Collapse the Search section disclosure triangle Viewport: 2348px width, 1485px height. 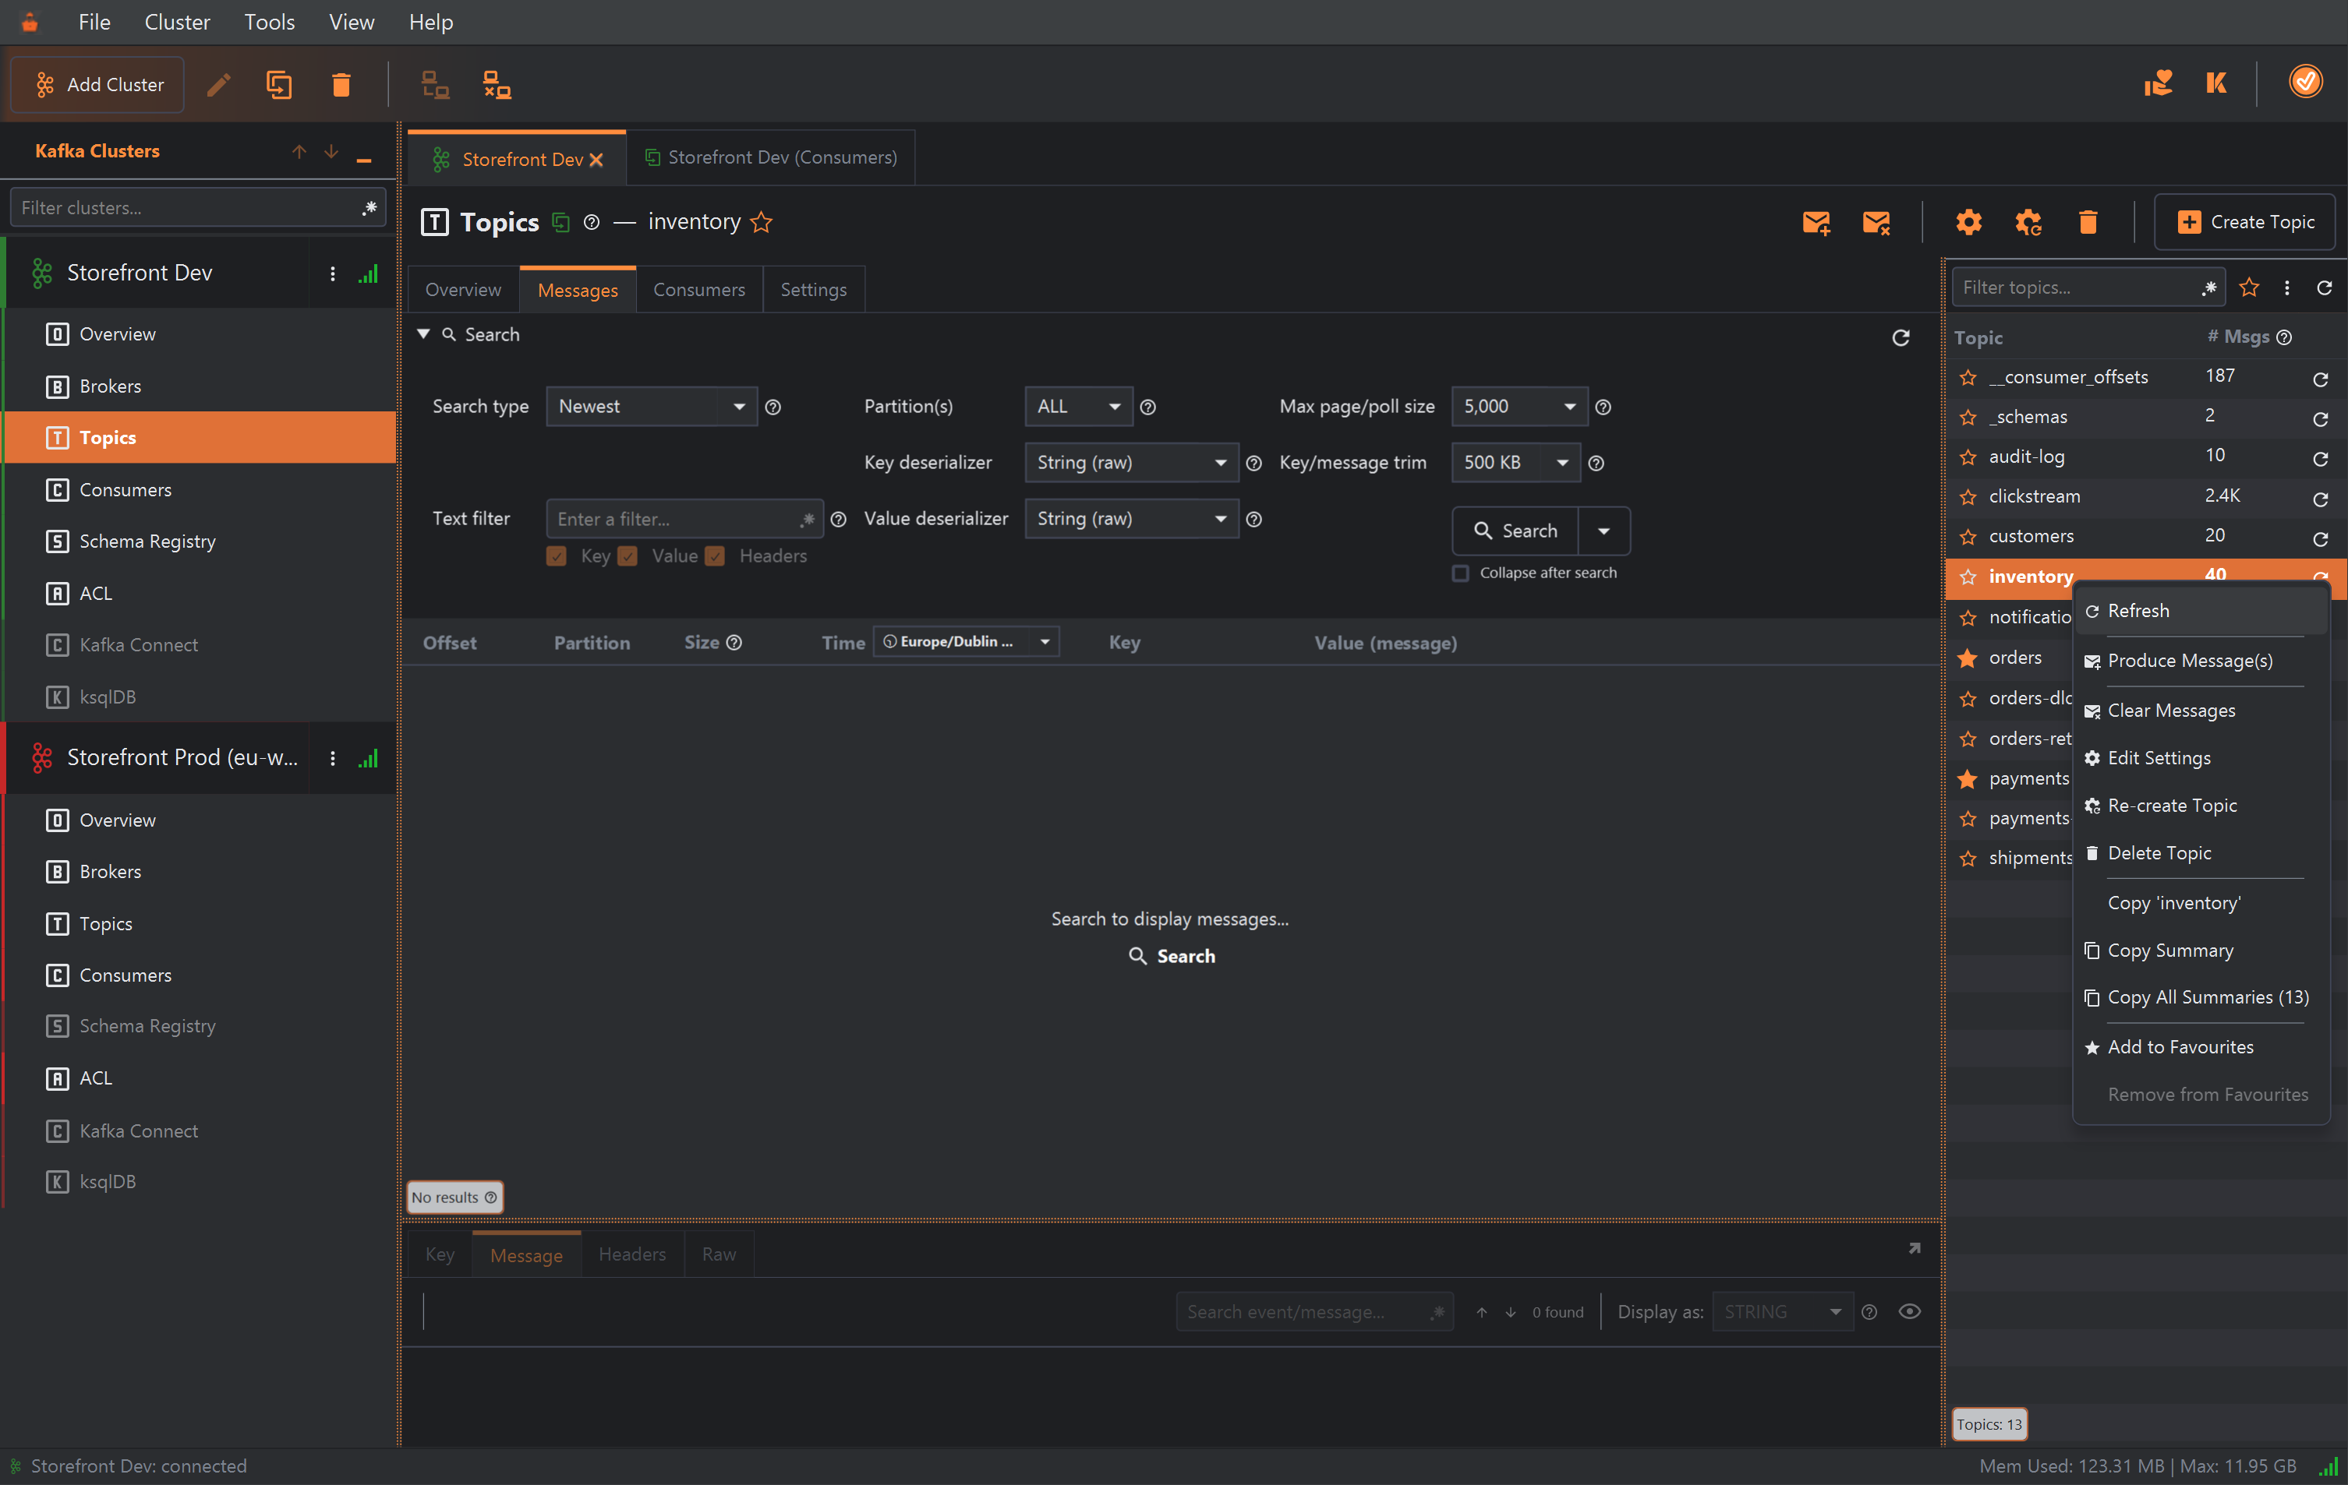coord(423,334)
